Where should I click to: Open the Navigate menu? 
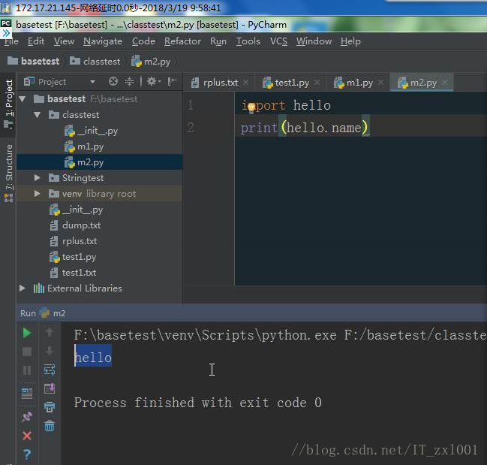pos(103,41)
